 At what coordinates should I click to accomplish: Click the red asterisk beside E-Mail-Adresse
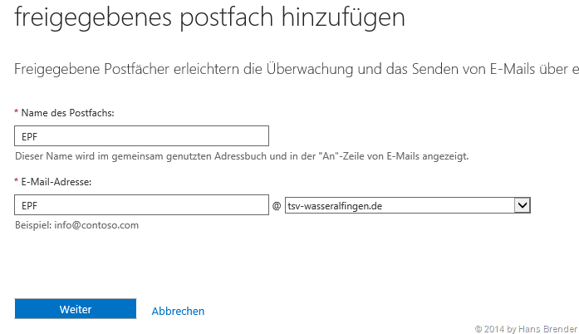pyautogui.click(x=17, y=180)
